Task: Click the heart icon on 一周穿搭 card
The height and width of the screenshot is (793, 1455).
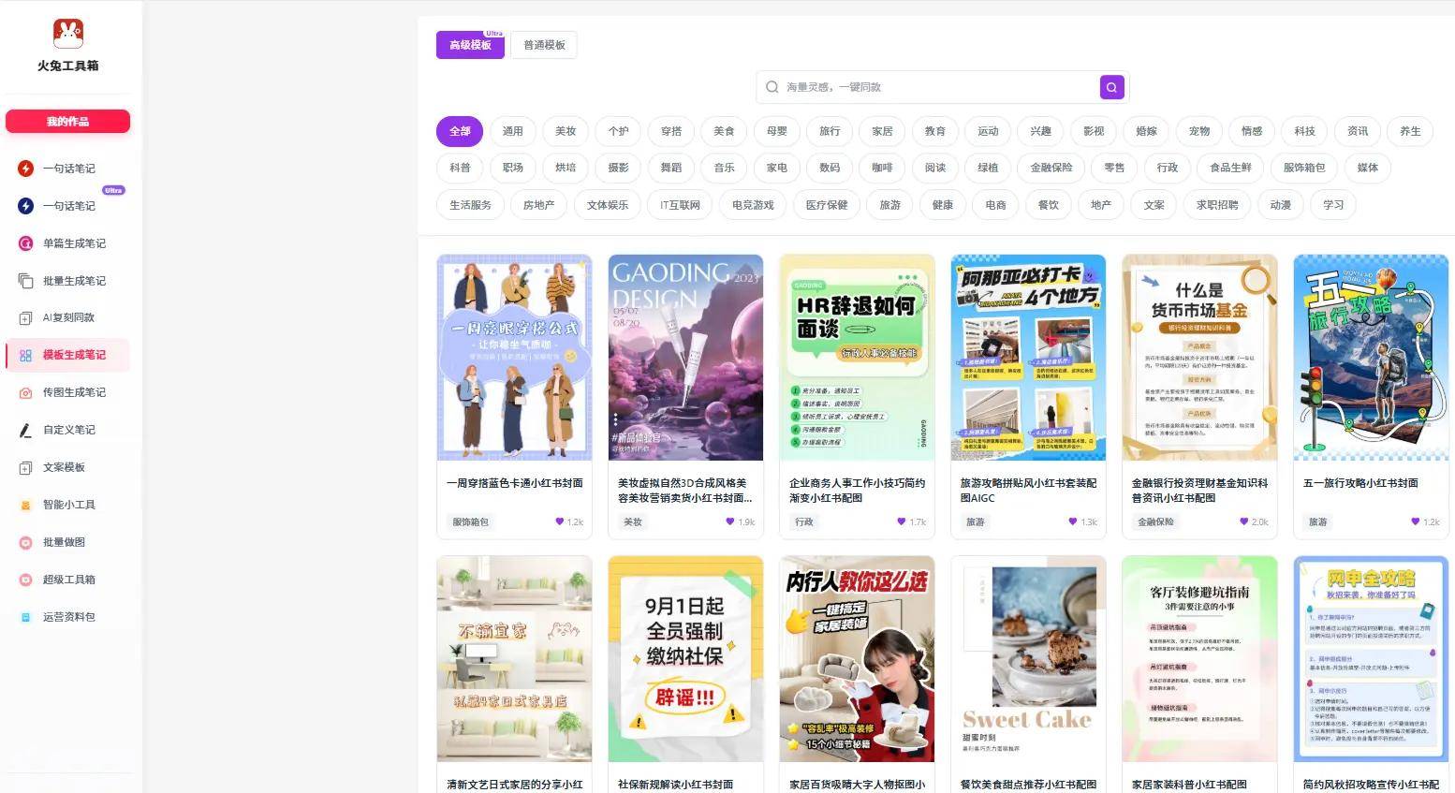Action: pos(560,521)
